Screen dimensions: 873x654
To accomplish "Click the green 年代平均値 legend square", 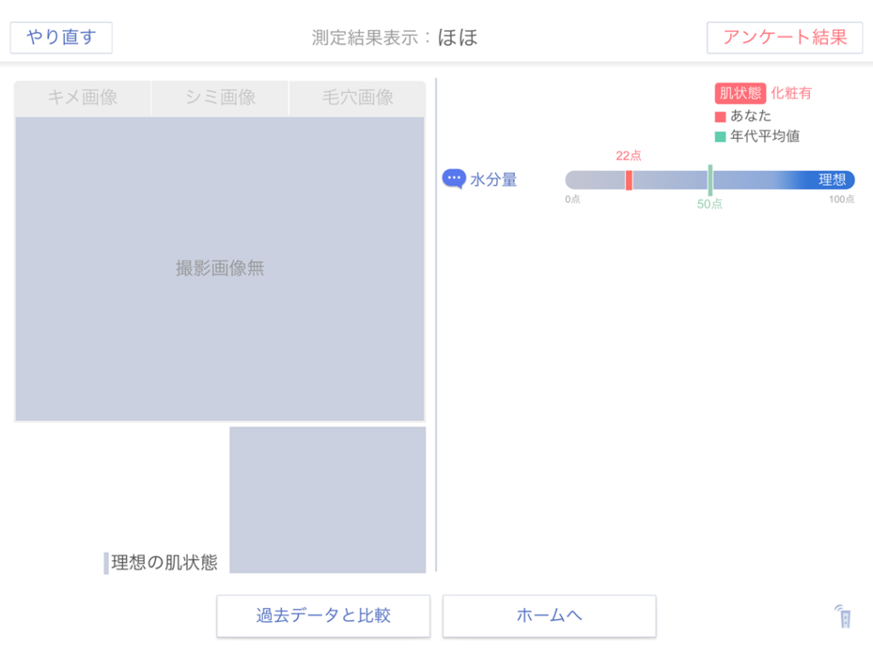I will coord(720,136).
